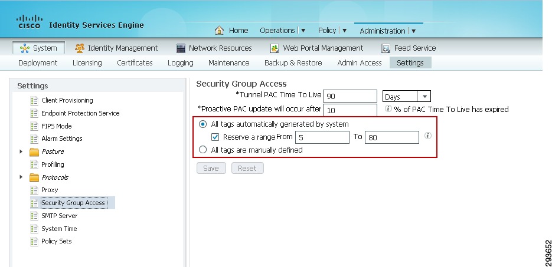This screenshot has height=267, width=552.
Task: Click the System tab network icon
Action: pyautogui.click(x=25, y=48)
